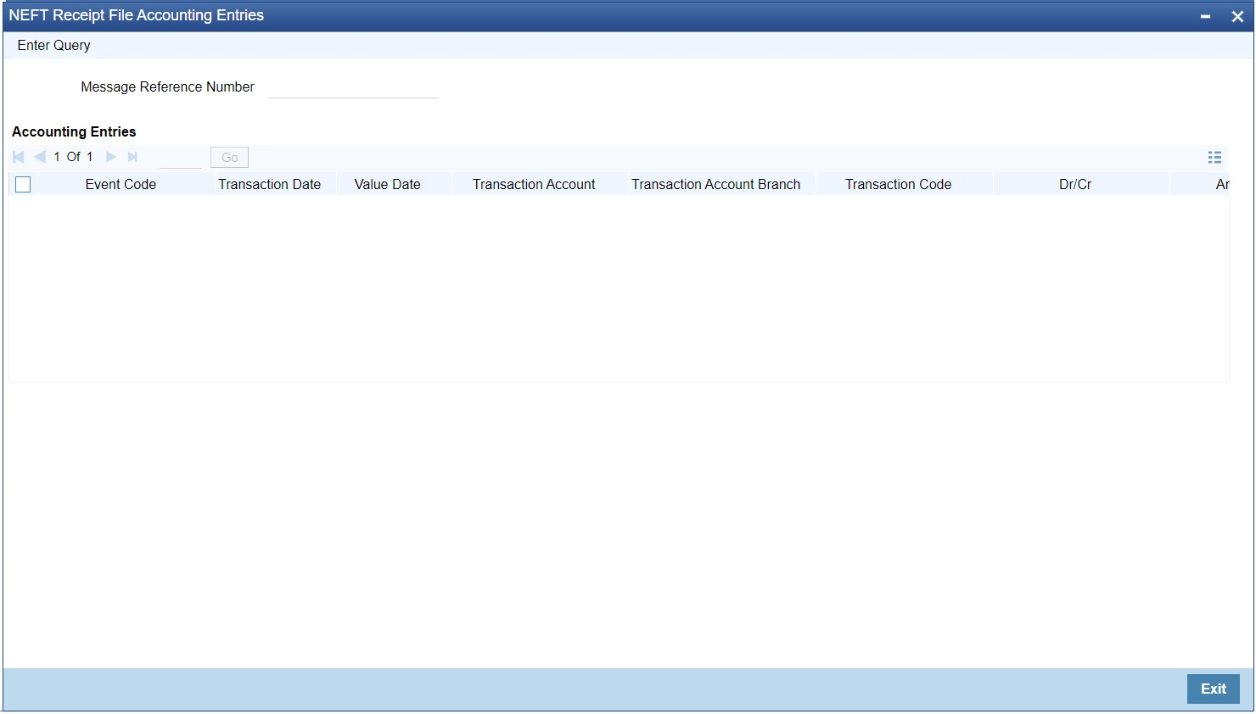Go to previous page of accounting entries
The width and height of the screenshot is (1256, 714).
click(x=40, y=157)
